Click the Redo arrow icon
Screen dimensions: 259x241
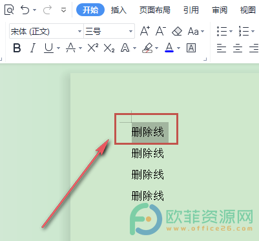pyautogui.click(x=48, y=10)
